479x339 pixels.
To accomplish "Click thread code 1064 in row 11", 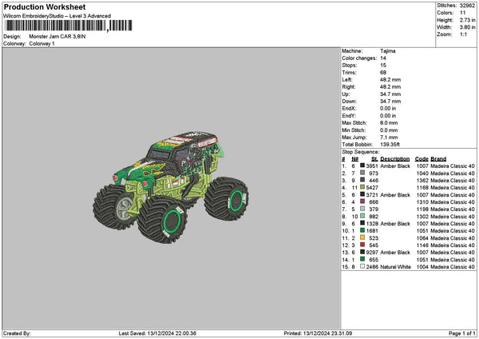I will [x=422, y=238].
